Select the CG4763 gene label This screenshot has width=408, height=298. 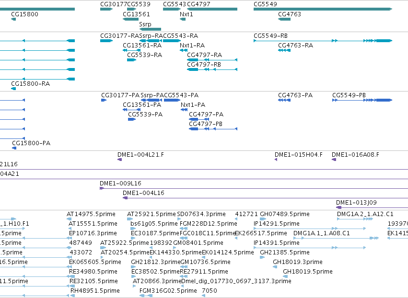[290, 14]
